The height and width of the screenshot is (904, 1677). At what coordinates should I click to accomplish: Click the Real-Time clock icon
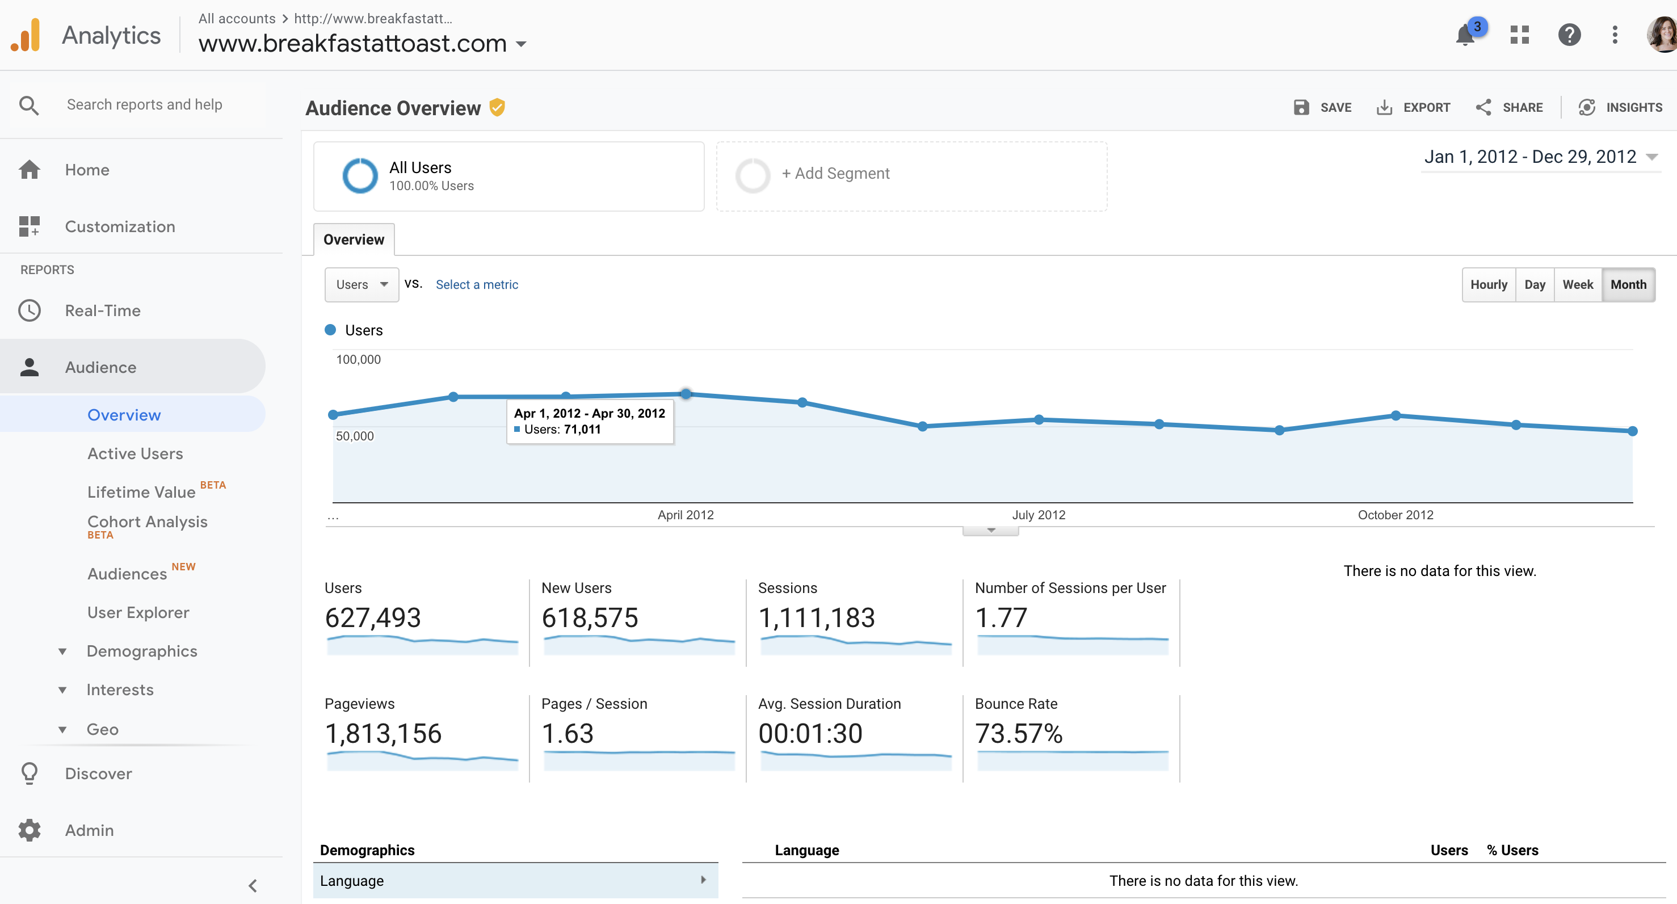click(30, 310)
